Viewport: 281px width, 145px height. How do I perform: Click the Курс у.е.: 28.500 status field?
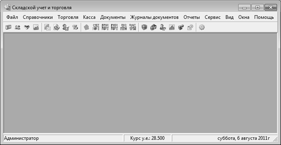tap(147, 138)
